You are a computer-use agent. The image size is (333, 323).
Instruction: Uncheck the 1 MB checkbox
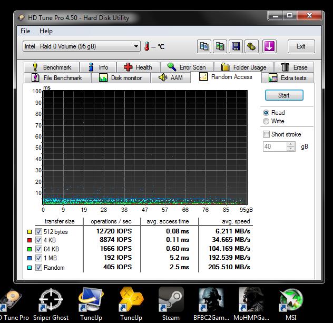pyautogui.click(x=38, y=258)
